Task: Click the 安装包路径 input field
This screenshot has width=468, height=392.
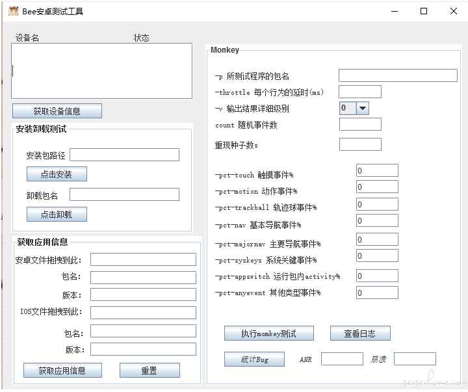Action: pos(124,155)
